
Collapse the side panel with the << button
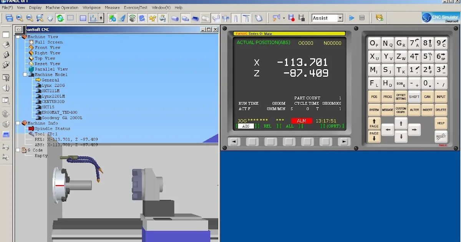[x=19, y=30]
